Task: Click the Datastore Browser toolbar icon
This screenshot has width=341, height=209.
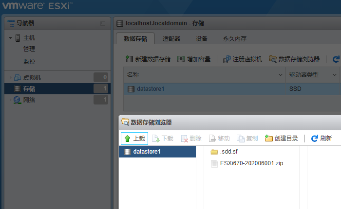Action: point(273,59)
